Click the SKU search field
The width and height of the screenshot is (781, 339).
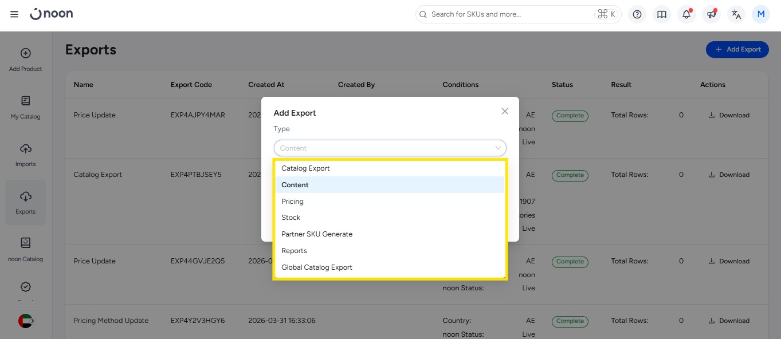(x=510, y=14)
